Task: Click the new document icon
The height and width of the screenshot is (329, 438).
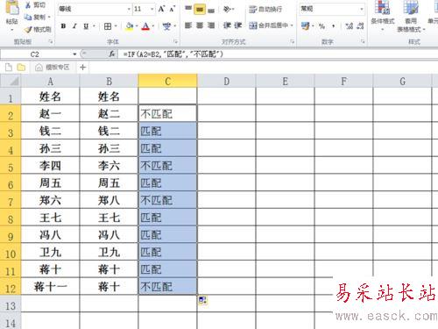Action: [x=9, y=68]
